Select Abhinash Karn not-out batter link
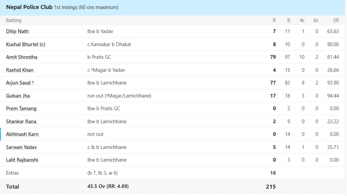 coord(22,134)
